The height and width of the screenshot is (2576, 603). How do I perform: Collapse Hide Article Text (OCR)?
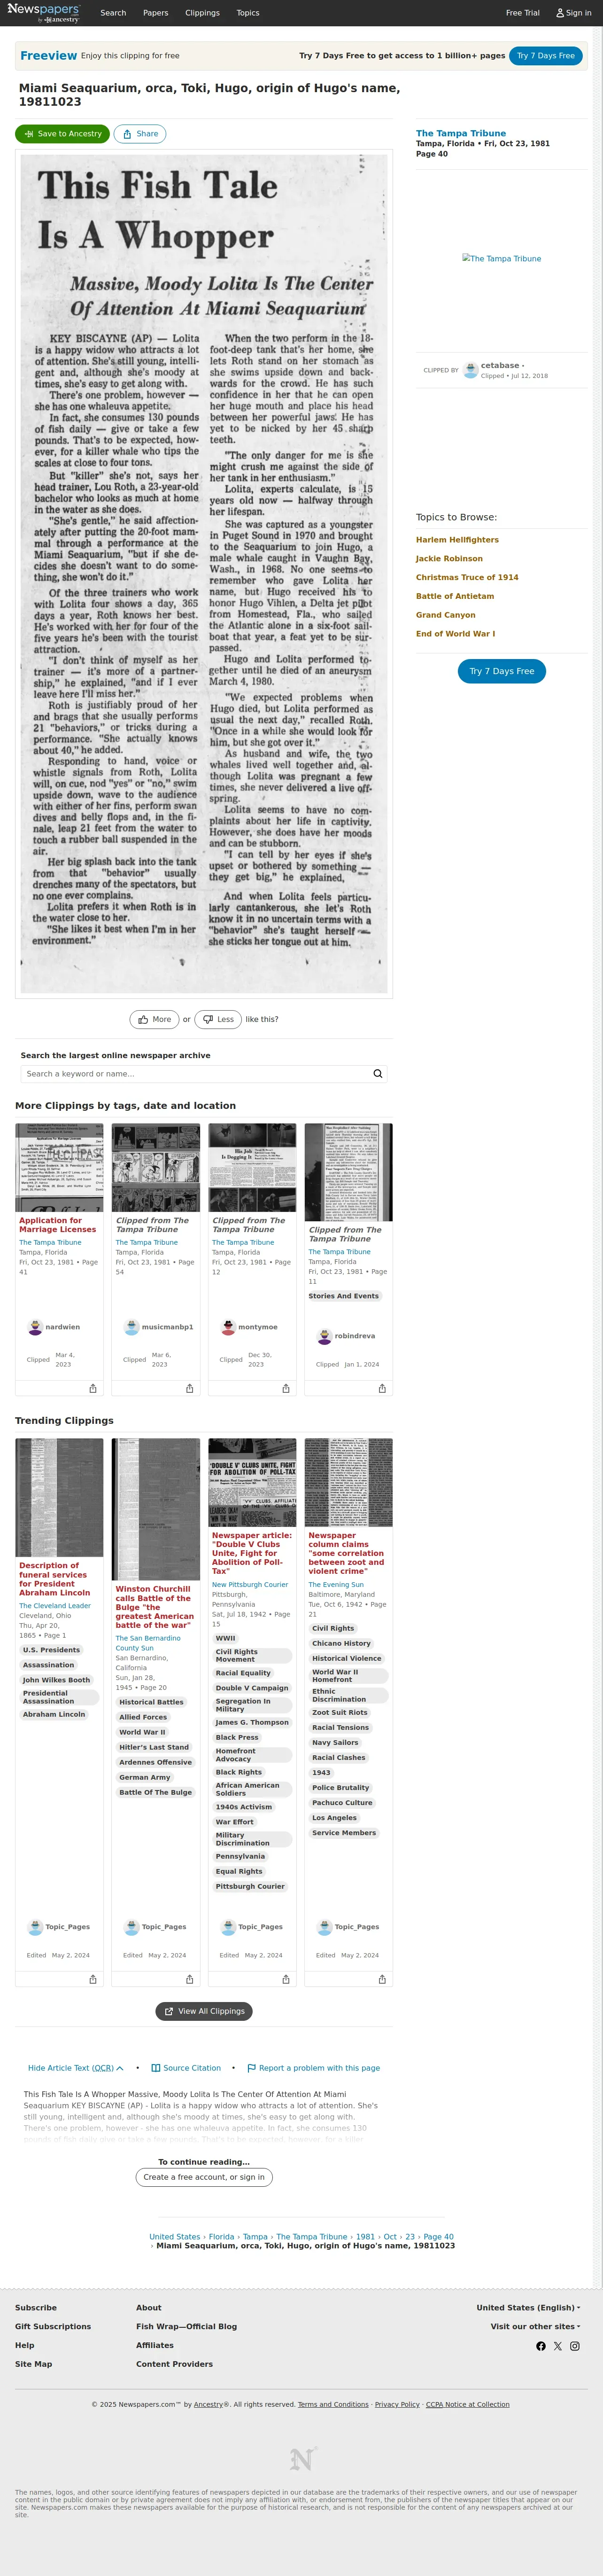pyautogui.click(x=76, y=2068)
